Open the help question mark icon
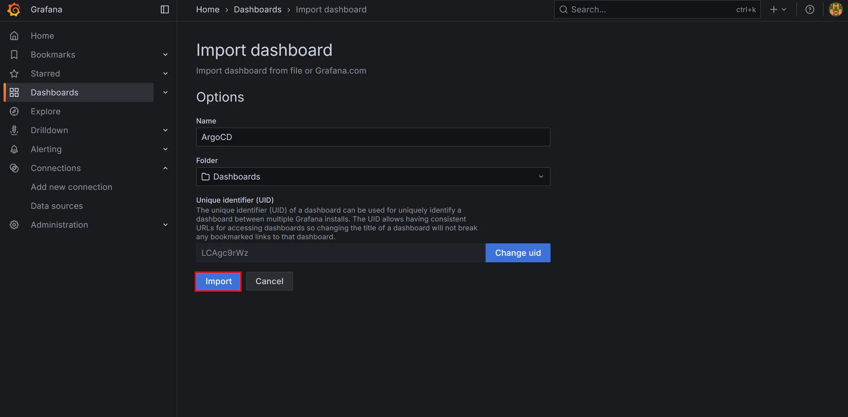Image resolution: width=848 pixels, height=417 pixels. click(809, 10)
